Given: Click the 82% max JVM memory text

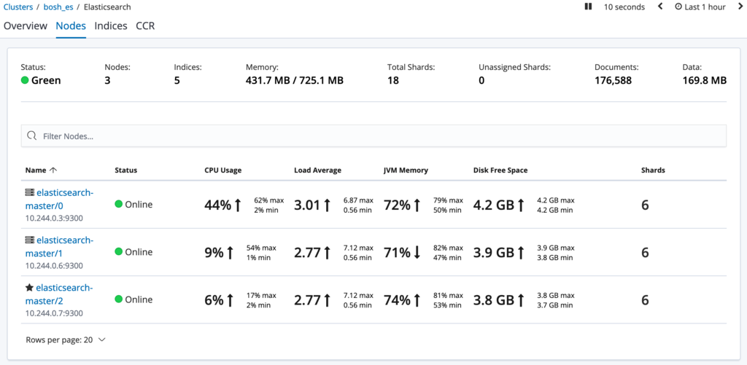Looking at the screenshot, I should coord(448,248).
